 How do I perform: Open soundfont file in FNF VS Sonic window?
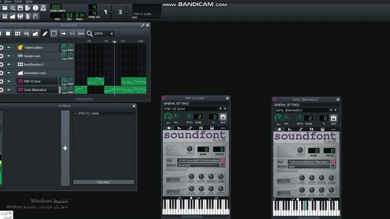point(222,161)
